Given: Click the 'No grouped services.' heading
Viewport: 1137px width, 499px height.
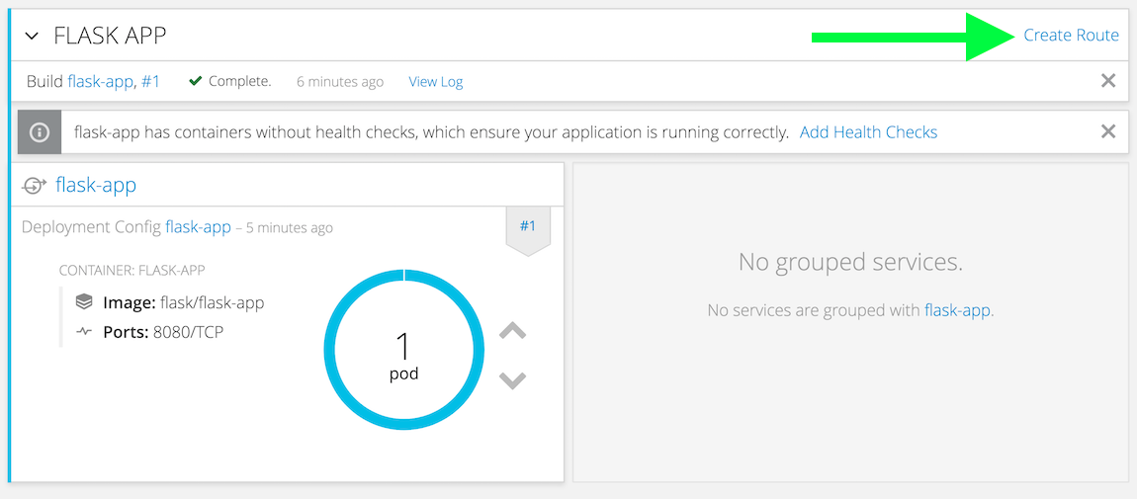Looking at the screenshot, I should pos(850,262).
